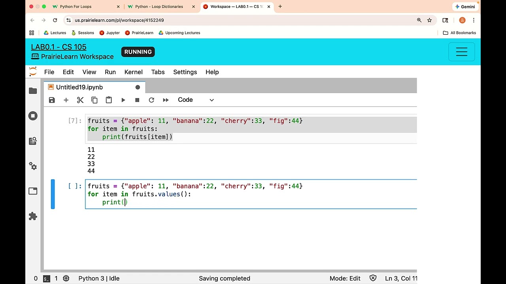The height and width of the screenshot is (284, 506).
Task: Restart kernel and run all cells
Action: pyautogui.click(x=166, y=100)
